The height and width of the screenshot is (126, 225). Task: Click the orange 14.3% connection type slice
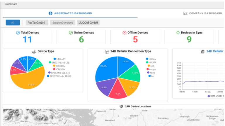(130, 86)
